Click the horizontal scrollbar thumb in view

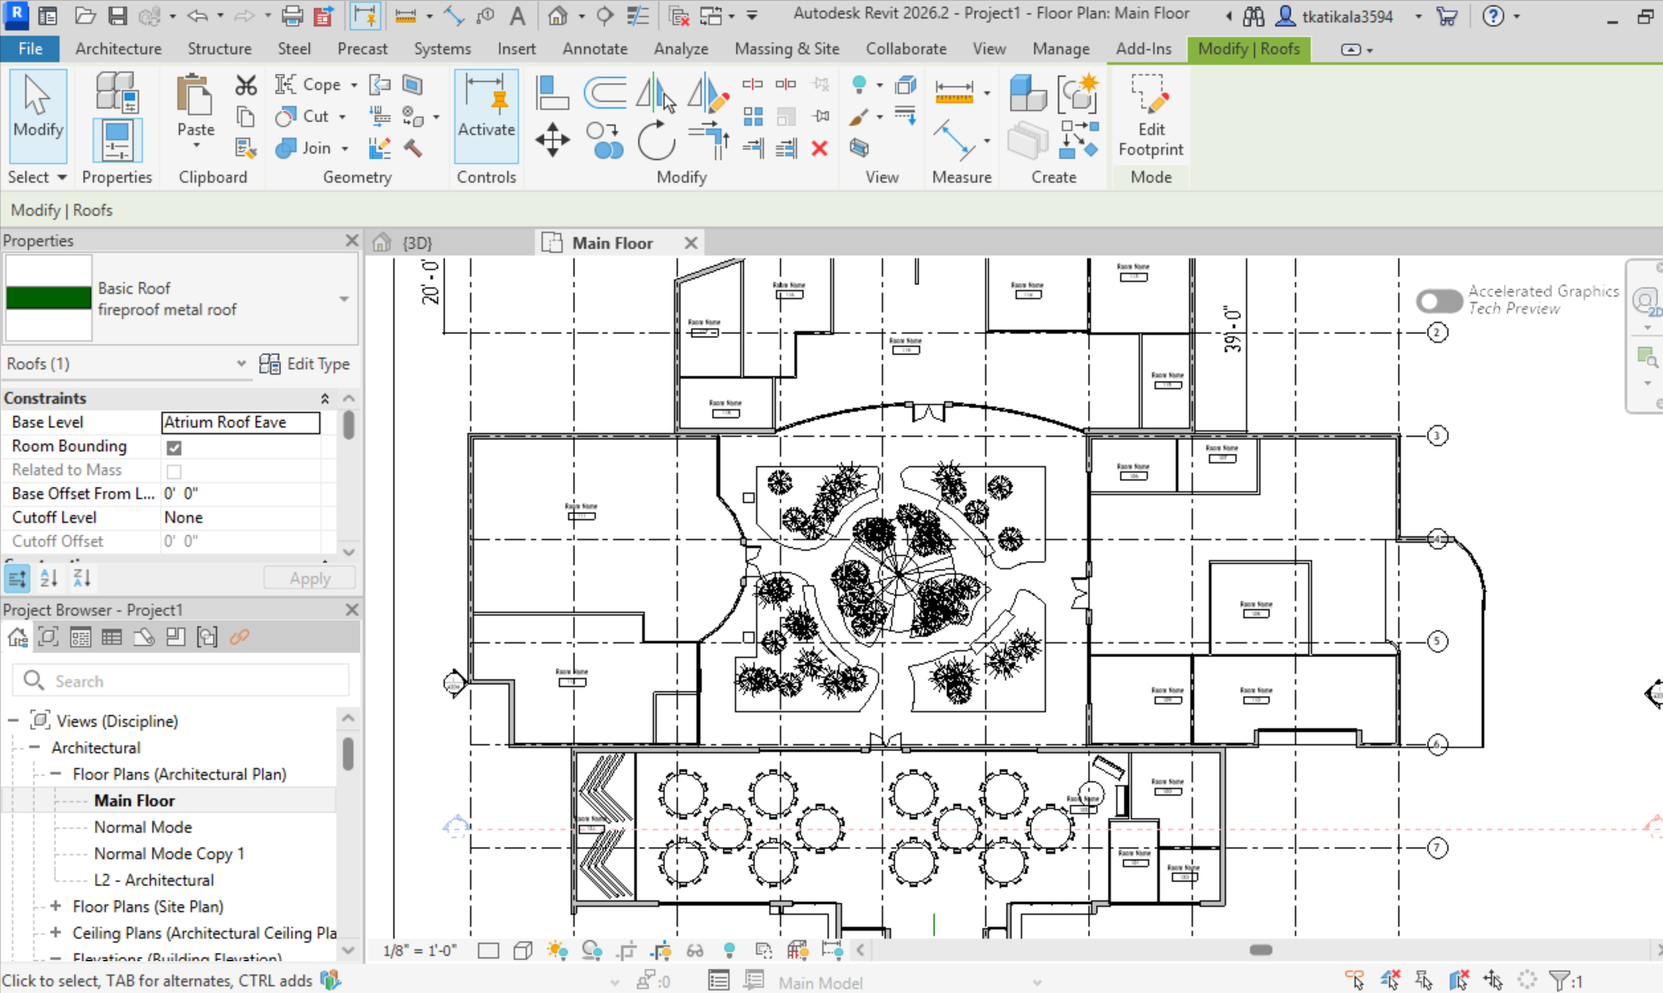point(1260,950)
